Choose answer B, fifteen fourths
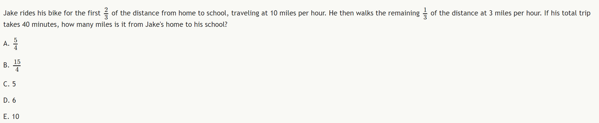 click(12, 66)
